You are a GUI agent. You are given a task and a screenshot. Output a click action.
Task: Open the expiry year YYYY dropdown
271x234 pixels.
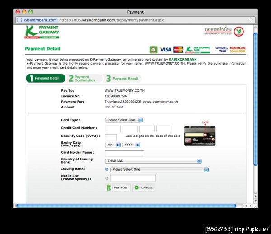click(x=131, y=145)
